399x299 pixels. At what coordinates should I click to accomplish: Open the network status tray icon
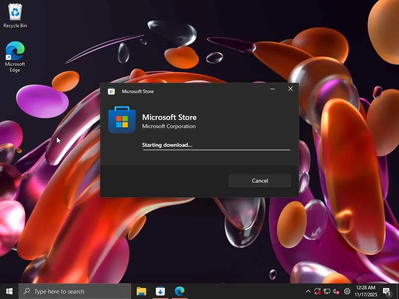[327, 291]
